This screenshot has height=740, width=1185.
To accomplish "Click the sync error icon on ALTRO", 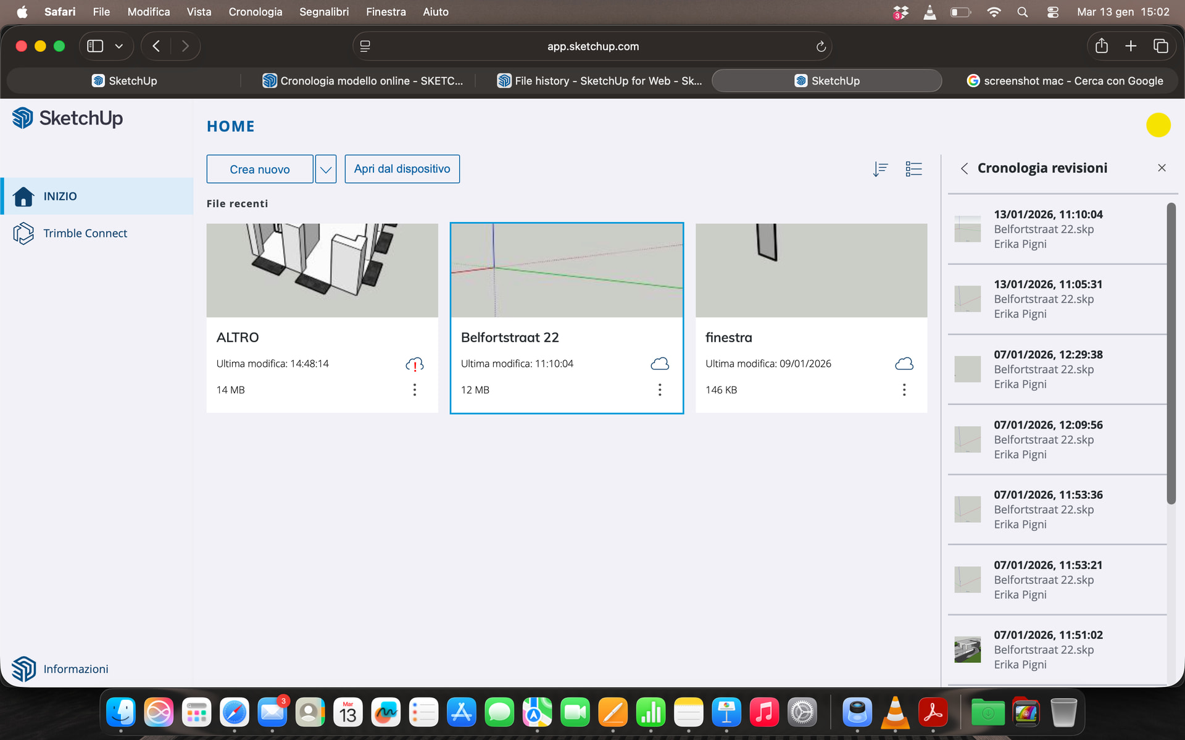I will pyautogui.click(x=414, y=364).
